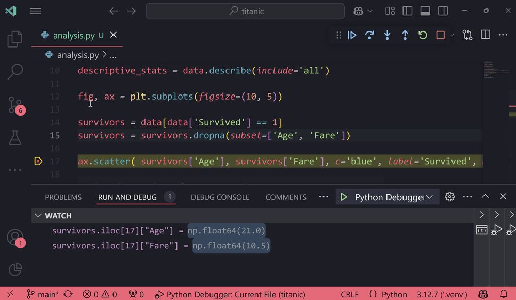The width and height of the screenshot is (516, 300).
Task: Open the changes compare icon
Action: 467,35
